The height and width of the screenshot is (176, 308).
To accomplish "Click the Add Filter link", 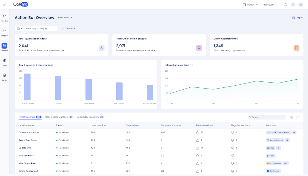I will tap(69, 29).
